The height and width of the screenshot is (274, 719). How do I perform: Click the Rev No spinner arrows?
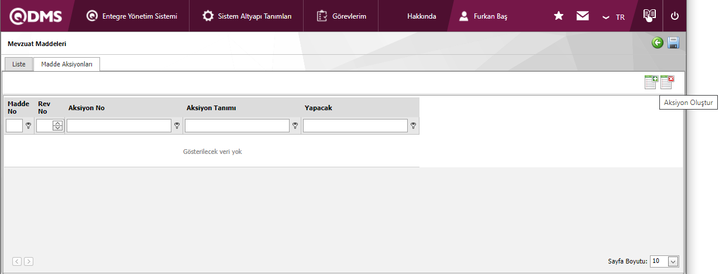pyautogui.click(x=58, y=125)
